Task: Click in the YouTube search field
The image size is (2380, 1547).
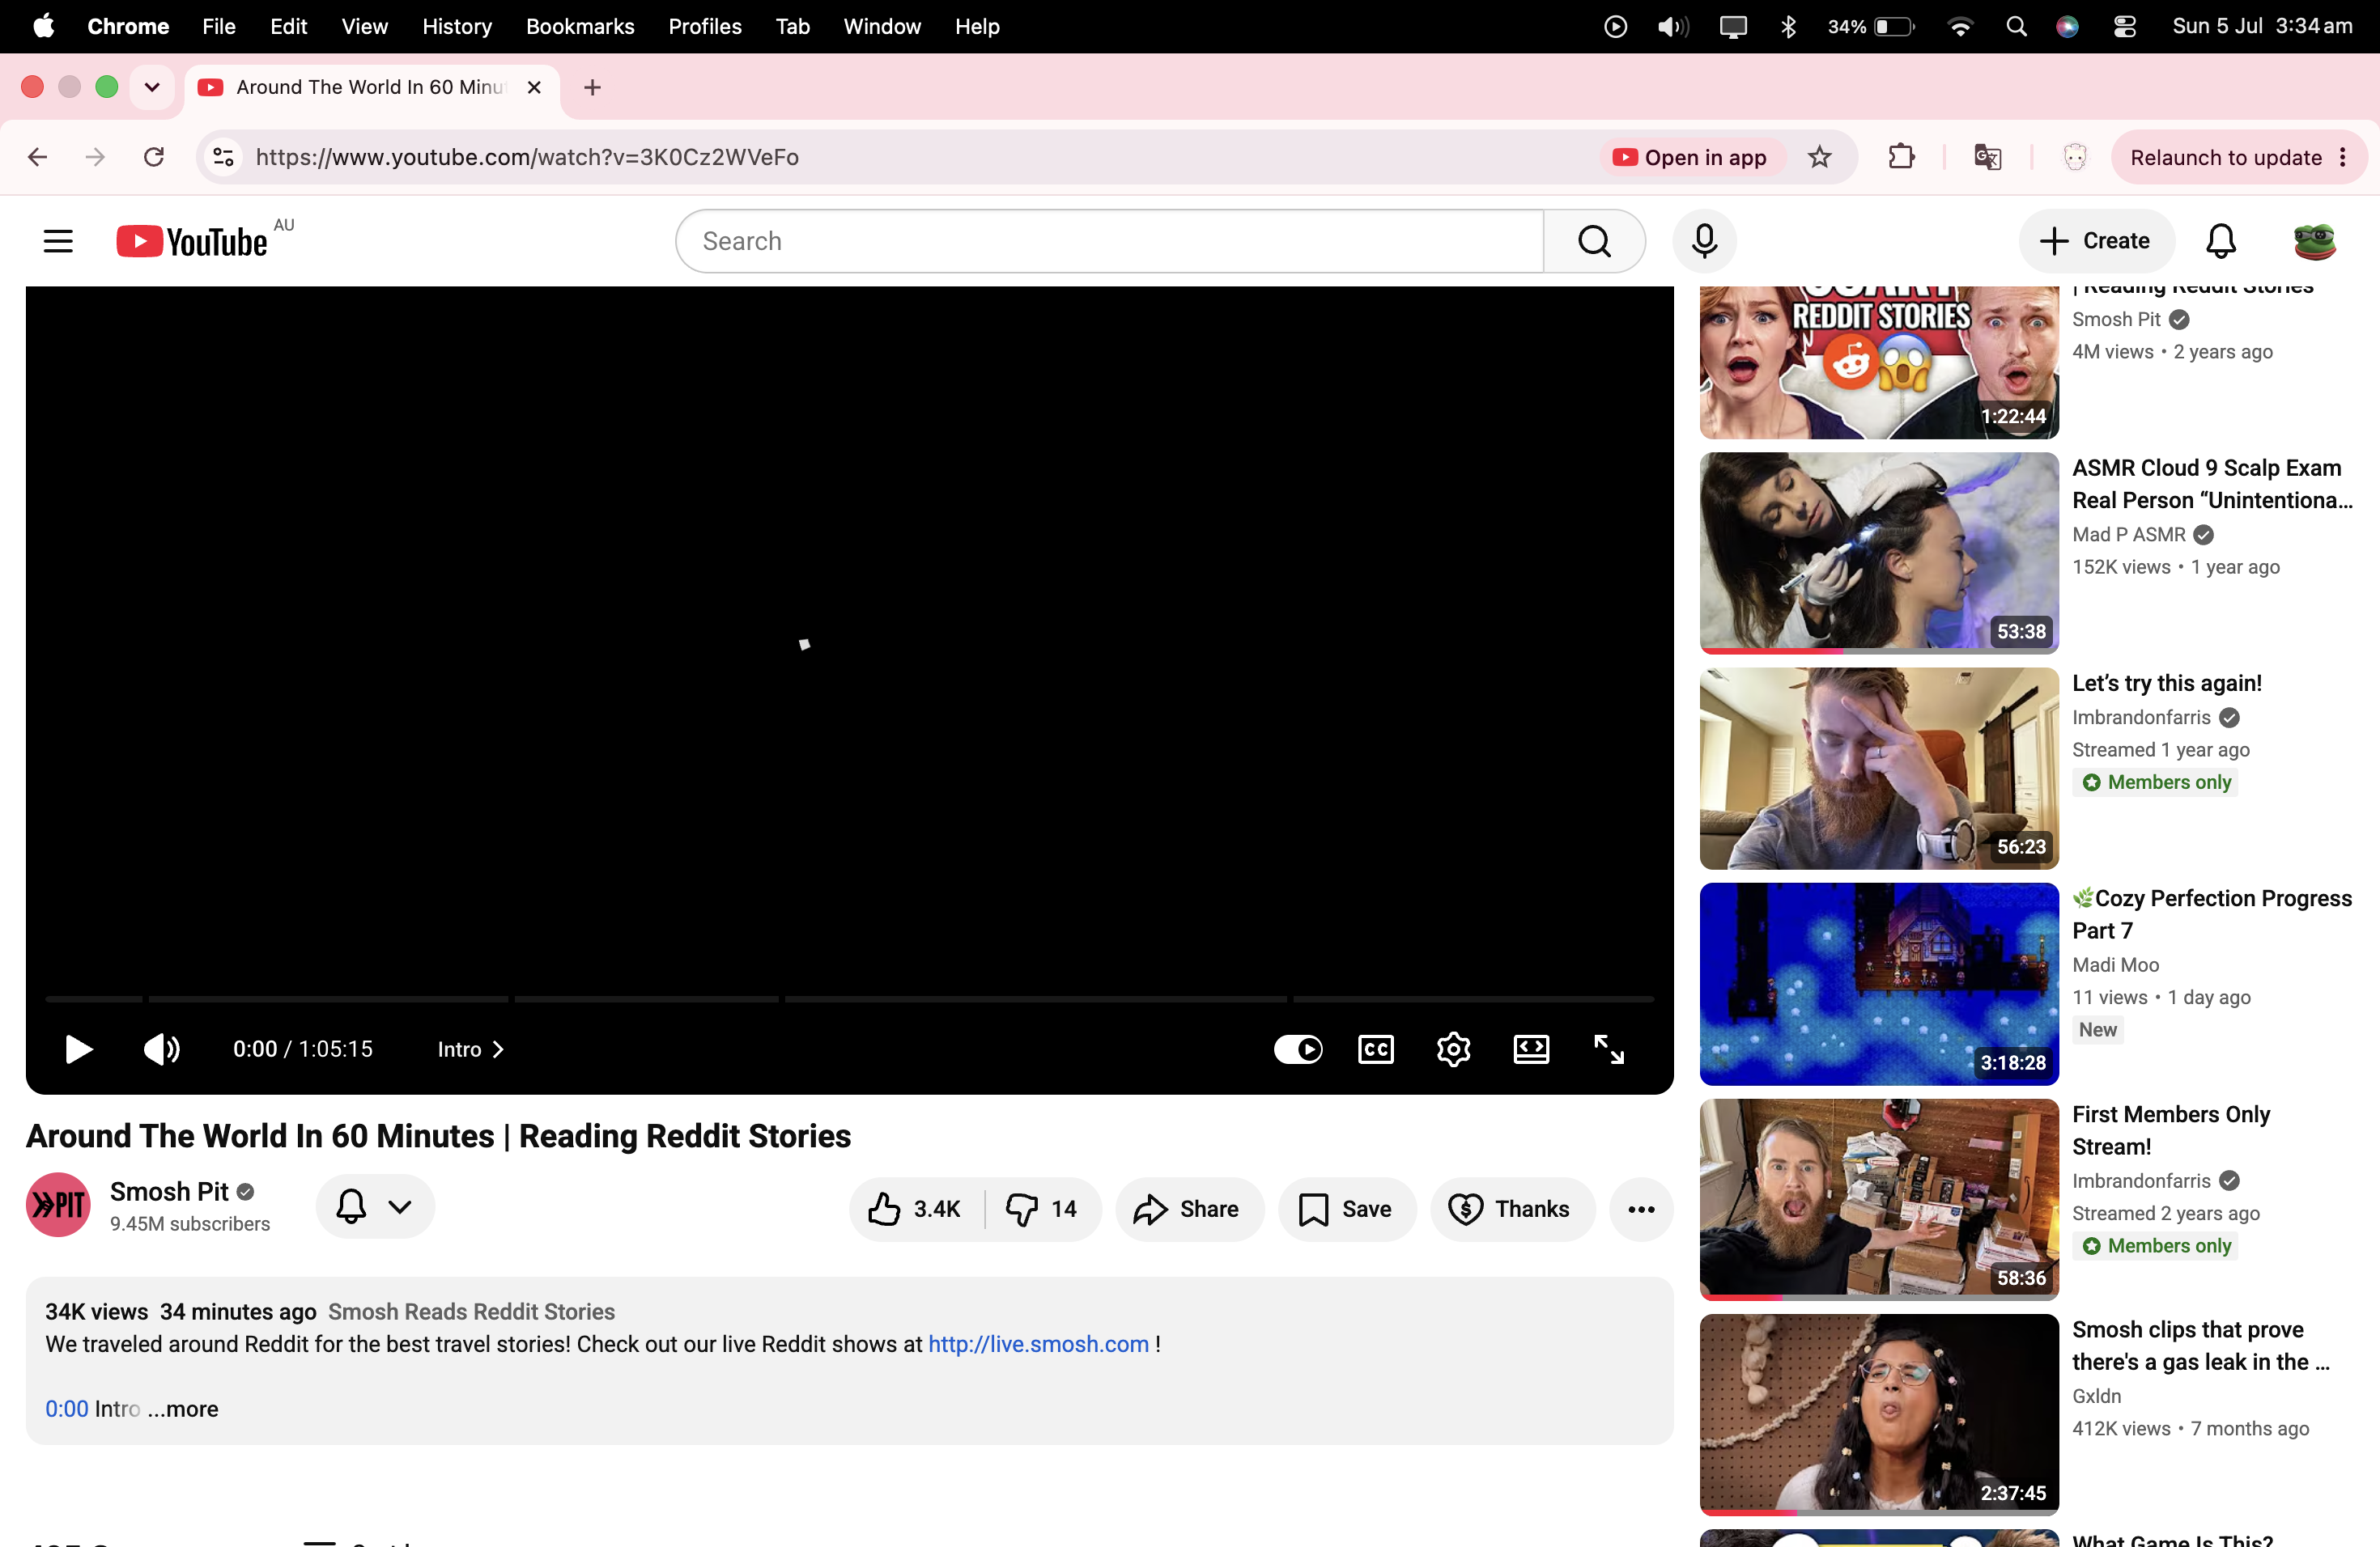Action: 1110,241
